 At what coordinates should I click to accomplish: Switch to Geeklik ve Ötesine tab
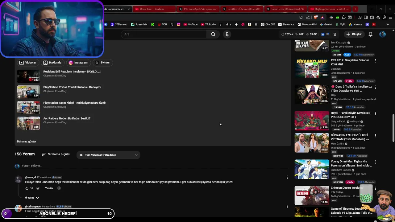[242, 9]
